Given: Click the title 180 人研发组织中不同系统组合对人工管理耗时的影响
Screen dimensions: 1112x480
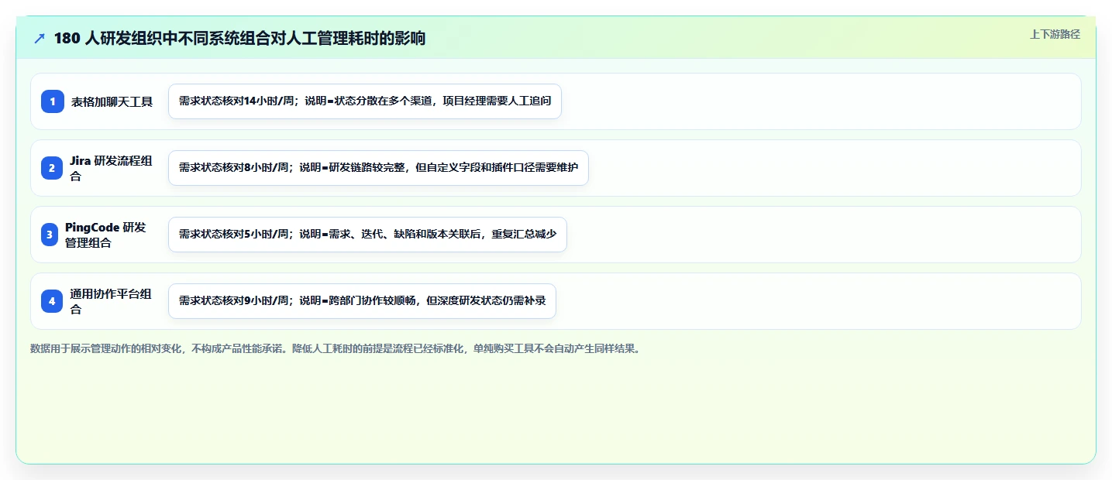Looking at the screenshot, I should pyautogui.click(x=239, y=39).
